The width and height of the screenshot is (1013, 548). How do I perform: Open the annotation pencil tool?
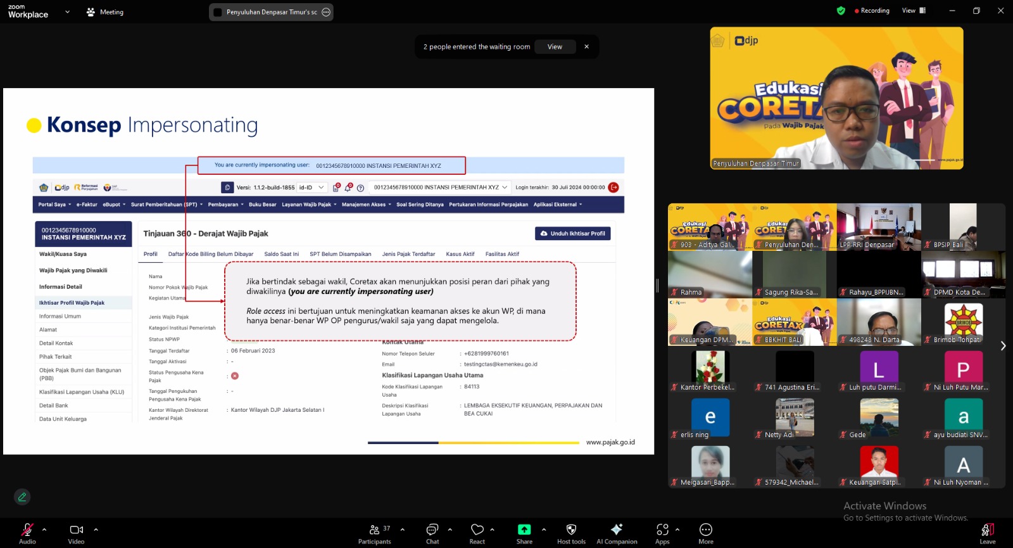pos(22,497)
